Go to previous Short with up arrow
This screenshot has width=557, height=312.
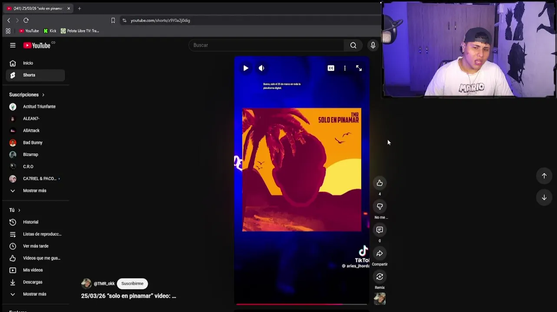coord(544,175)
